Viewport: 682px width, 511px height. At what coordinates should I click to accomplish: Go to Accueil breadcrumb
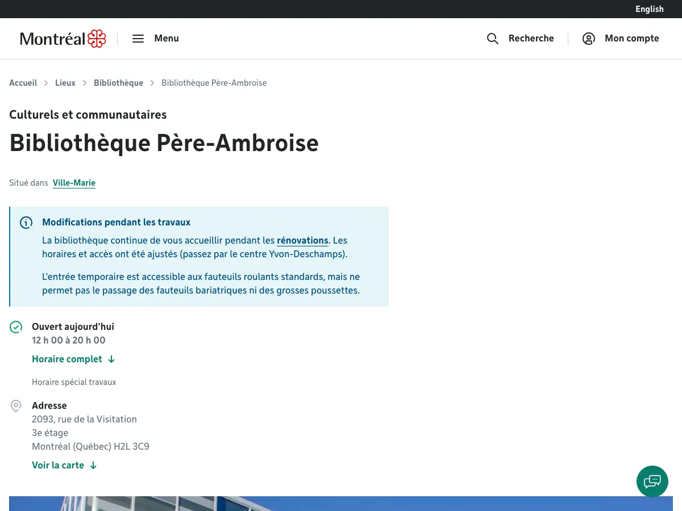pyautogui.click(x=23, y=83)
